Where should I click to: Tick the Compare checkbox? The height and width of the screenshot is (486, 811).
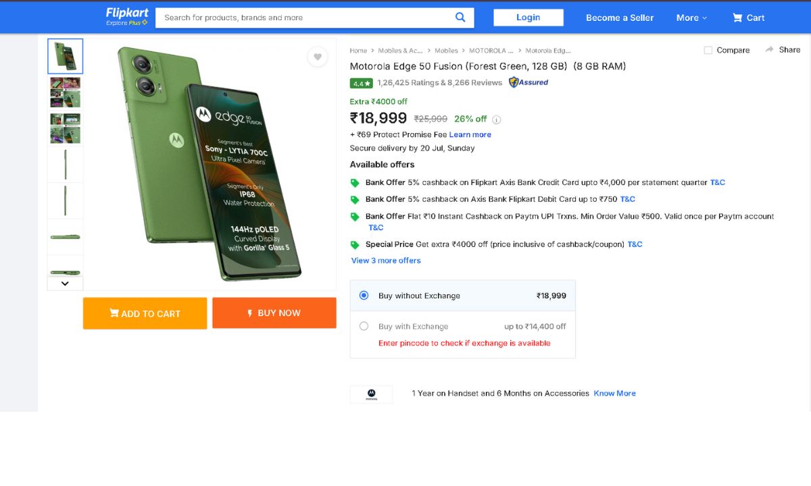708,50
